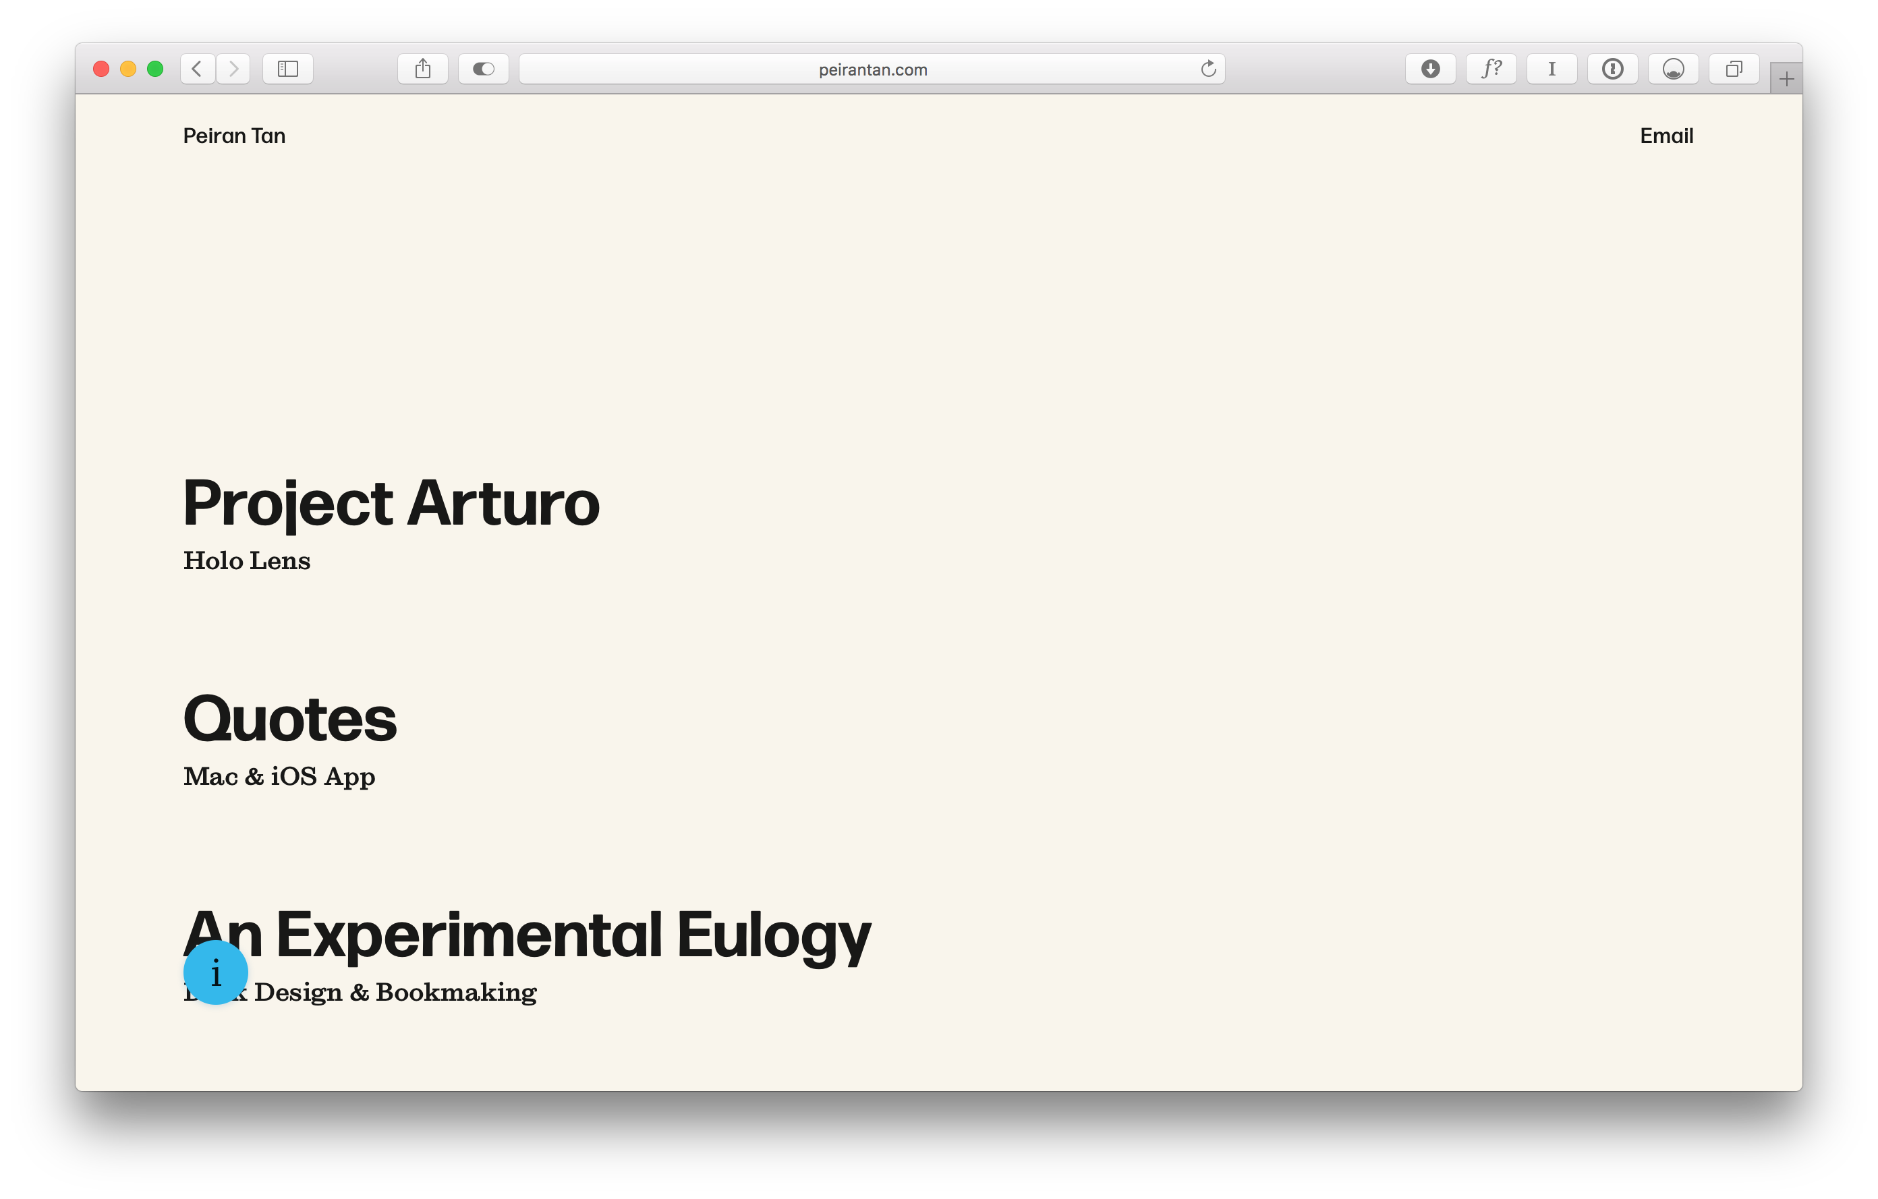The width and height of the screenshot is (1878, 1199).
Task: Open the font identifier 'f?' extension
Action: pos(1491,69)
